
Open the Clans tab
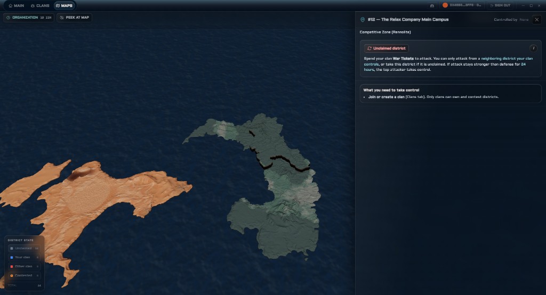pyautogui.click(x=40, y=5)
